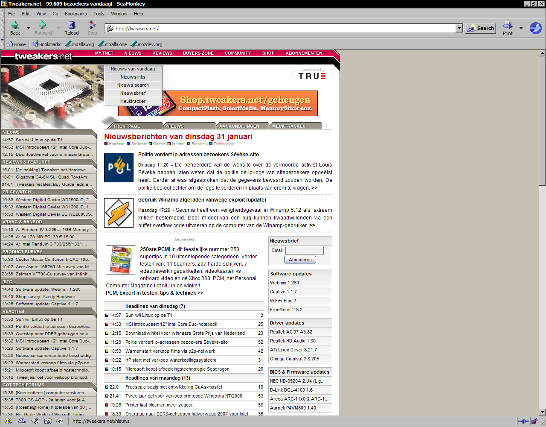Click the Winamp logo article thumbnail
The height and width of the screenshot is (427, 546).
pos(119,213)
